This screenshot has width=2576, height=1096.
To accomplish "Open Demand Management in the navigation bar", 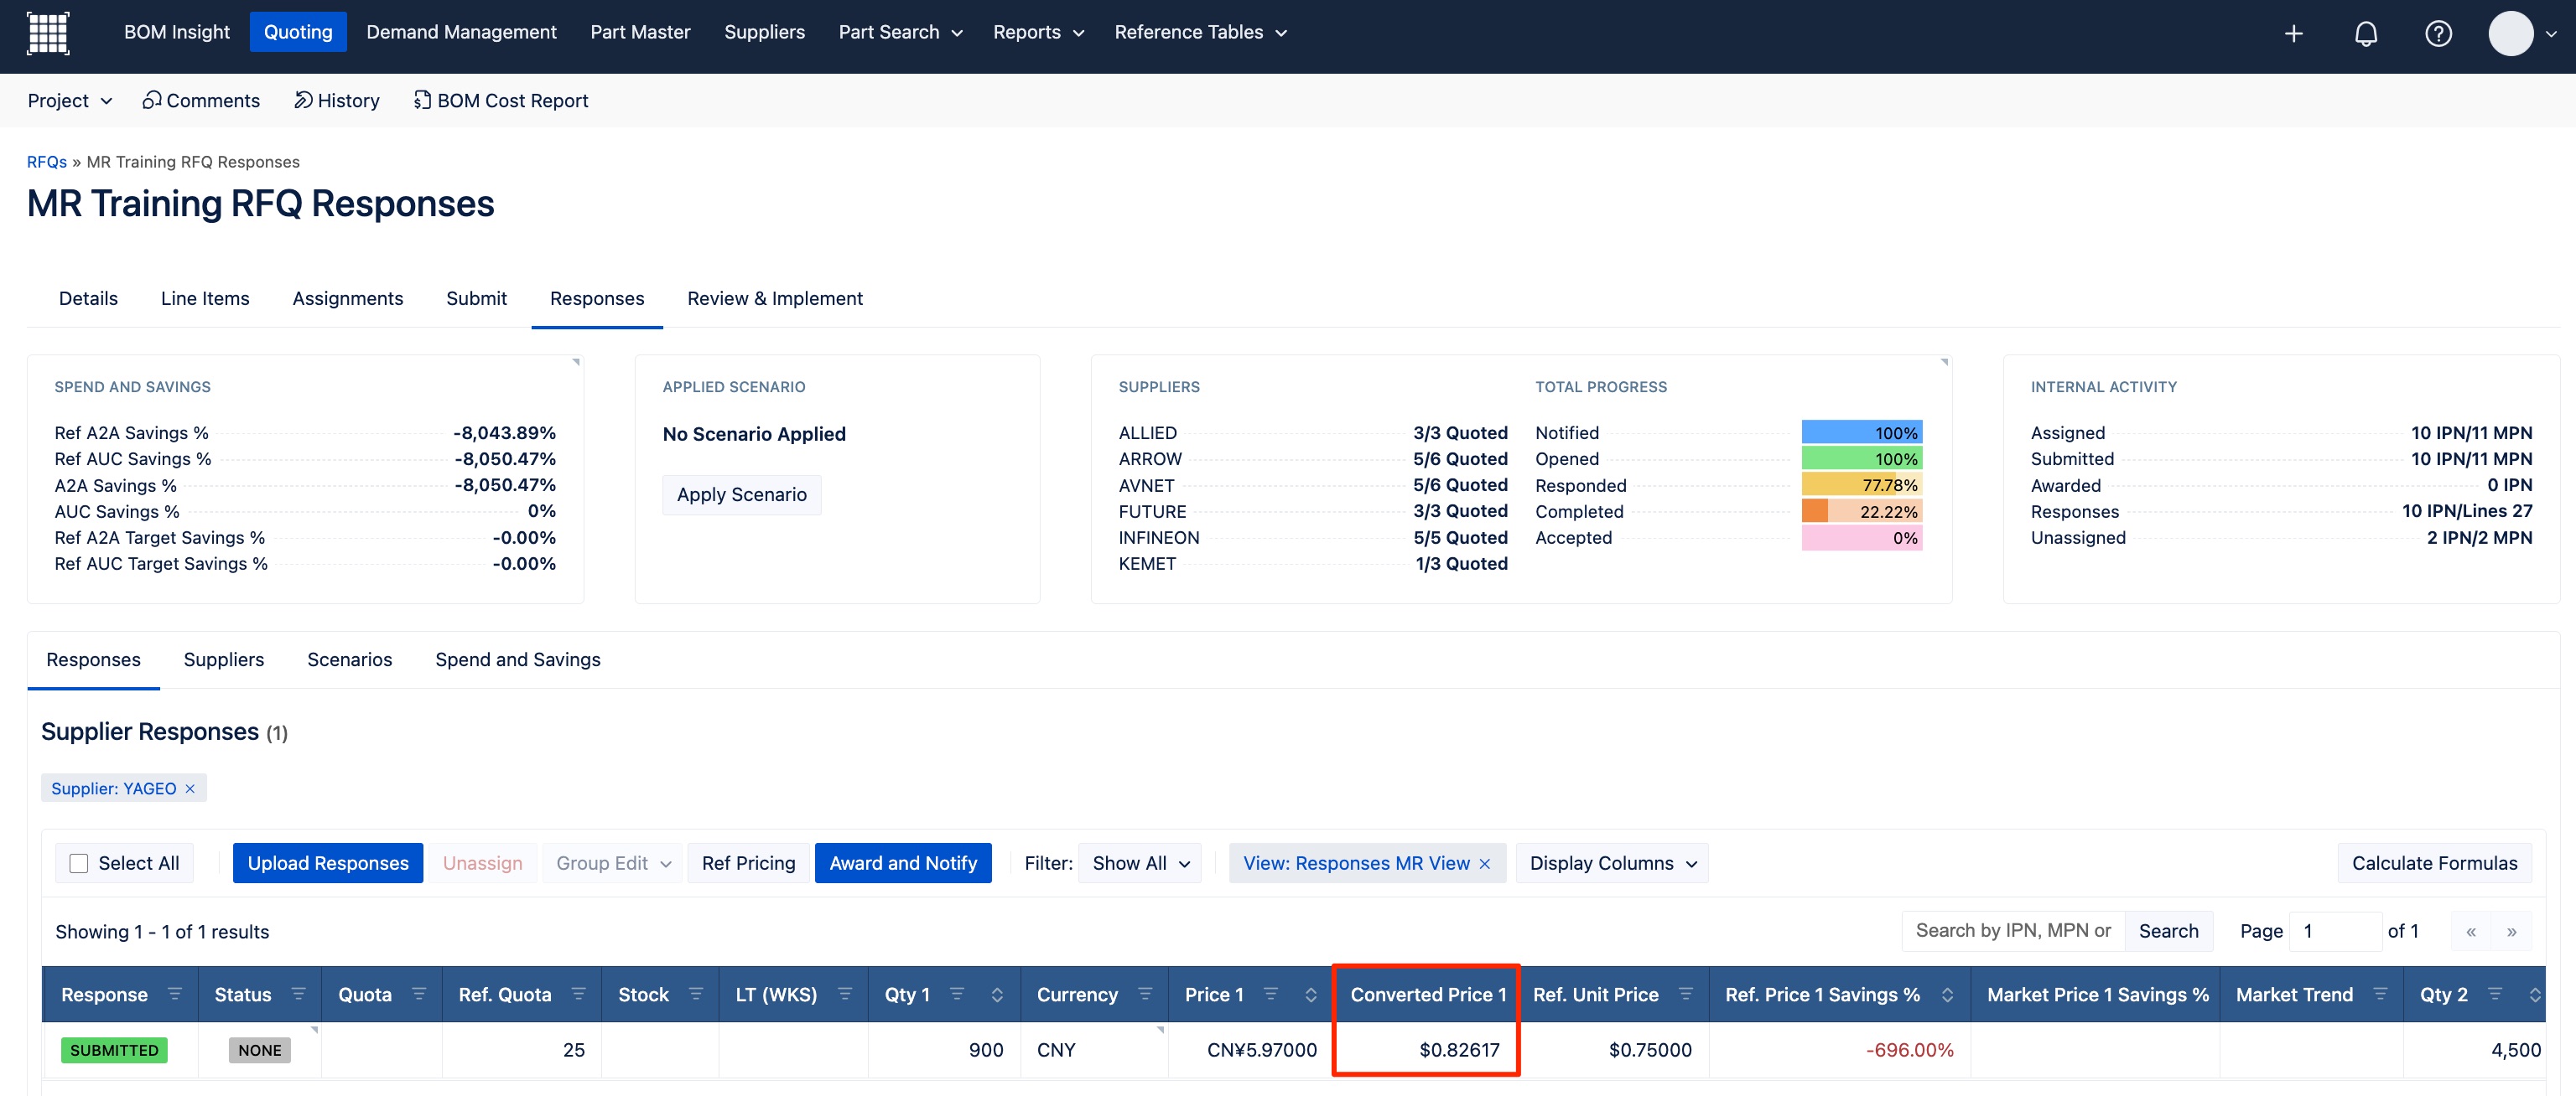I will [x=461, y=32].
